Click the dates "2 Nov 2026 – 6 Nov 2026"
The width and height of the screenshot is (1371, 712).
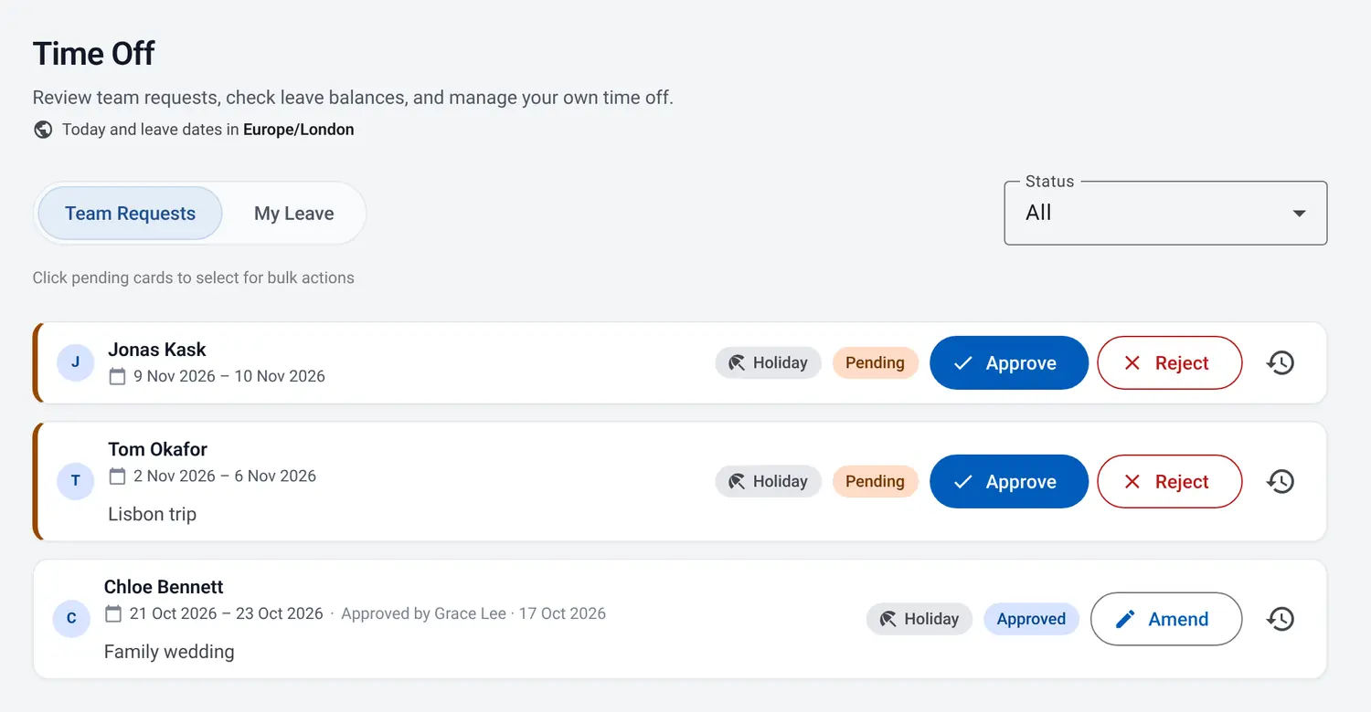225,476
